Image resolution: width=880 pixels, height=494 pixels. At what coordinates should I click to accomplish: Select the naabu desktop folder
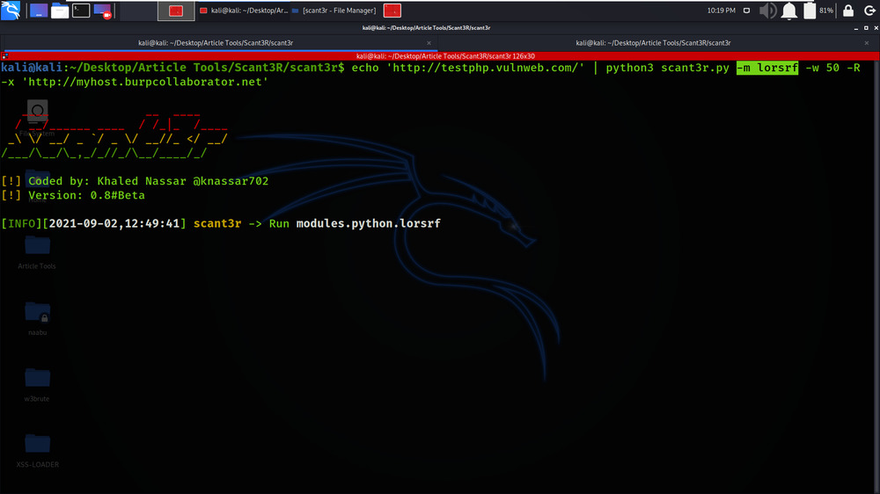point(38,318)
